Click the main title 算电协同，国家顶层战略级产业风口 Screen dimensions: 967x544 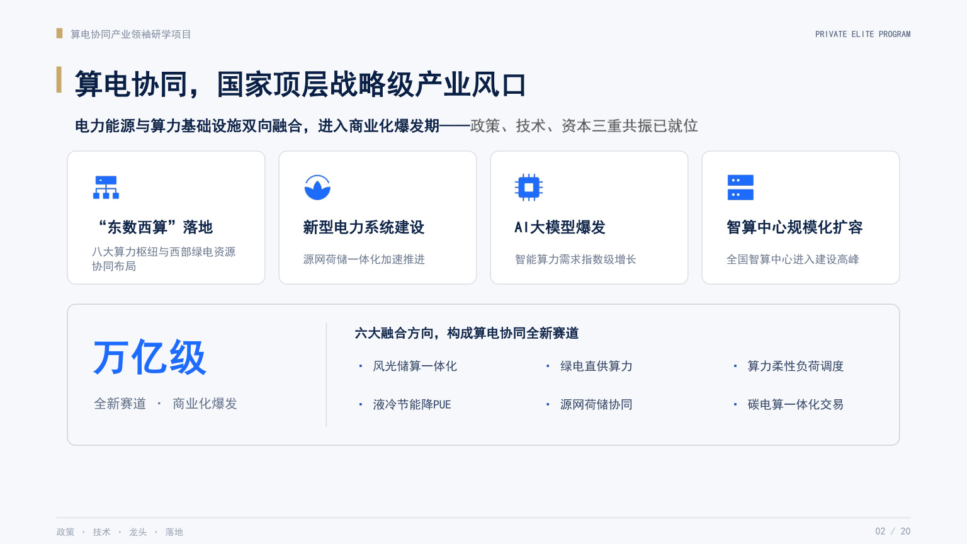pyautogui.click(x=300, y=84)
